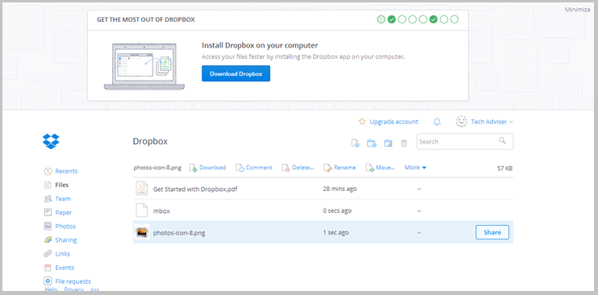Click the new folder icon
The image size is (598, 295).
click(x=371, y=143)
